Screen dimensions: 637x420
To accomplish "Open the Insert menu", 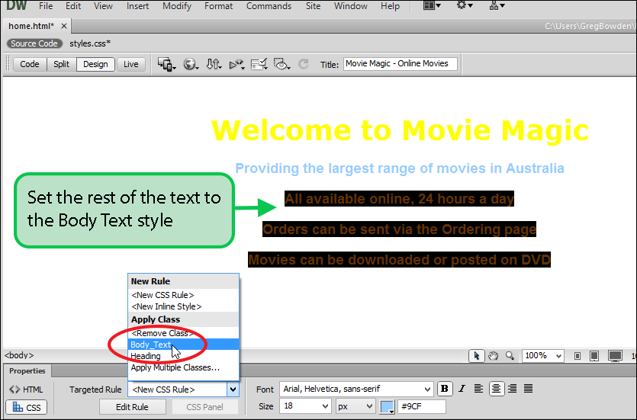I will (x=137, y=6).
